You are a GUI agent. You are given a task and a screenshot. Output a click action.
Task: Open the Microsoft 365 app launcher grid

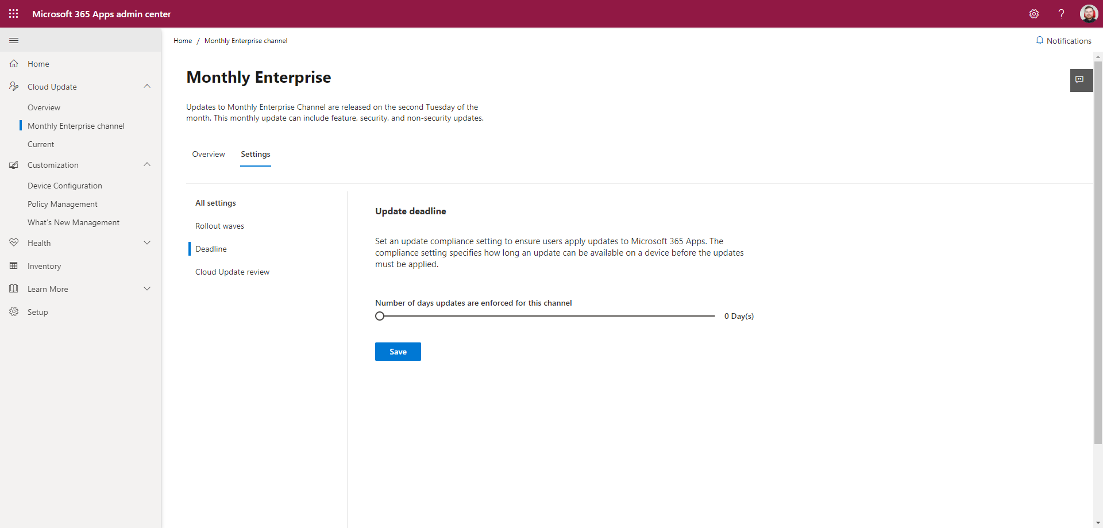pyautogui.click(x=13, y=13)
